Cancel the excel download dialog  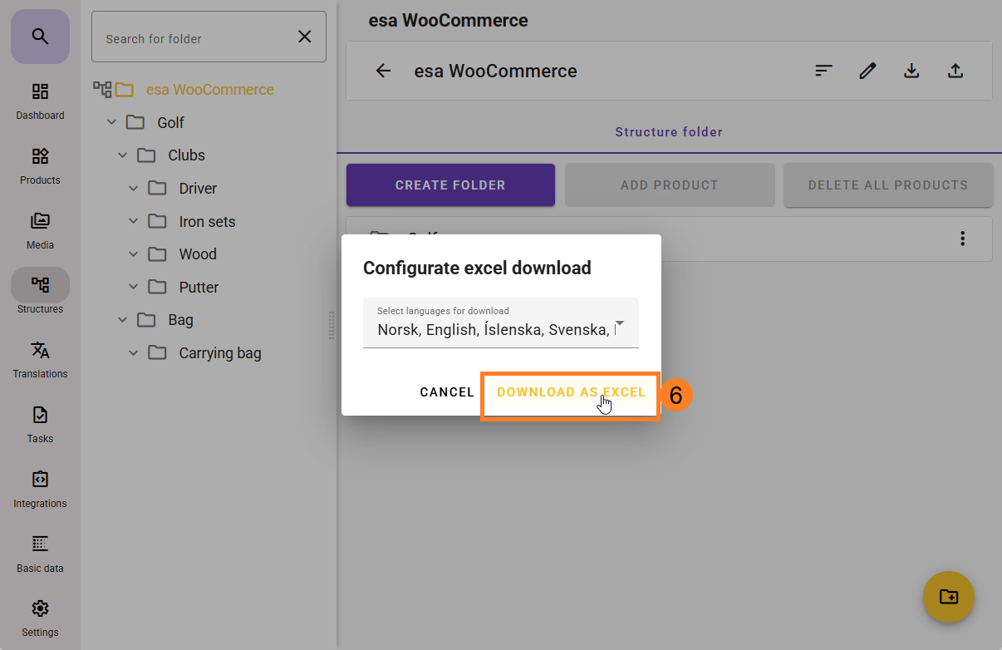(447, 392)
